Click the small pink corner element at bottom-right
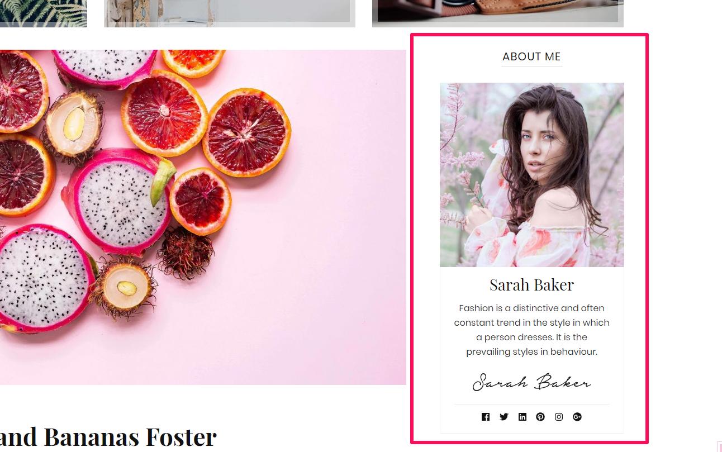Viewport: 722px width, 452px height. [719, 447]
